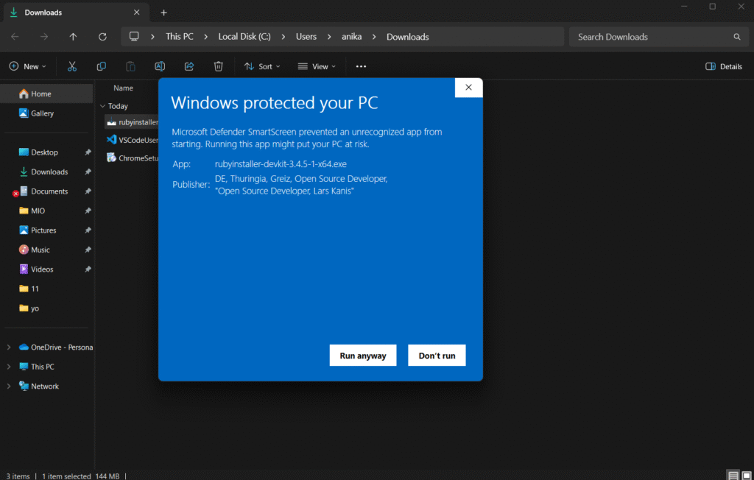Click Don't run button
Screen dimensions: 754x480
pyautogui.click(x=437, y=356)
